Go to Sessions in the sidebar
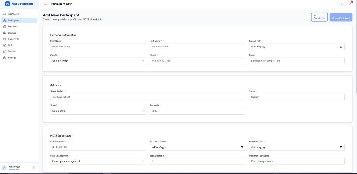 [x=19, y=27]
